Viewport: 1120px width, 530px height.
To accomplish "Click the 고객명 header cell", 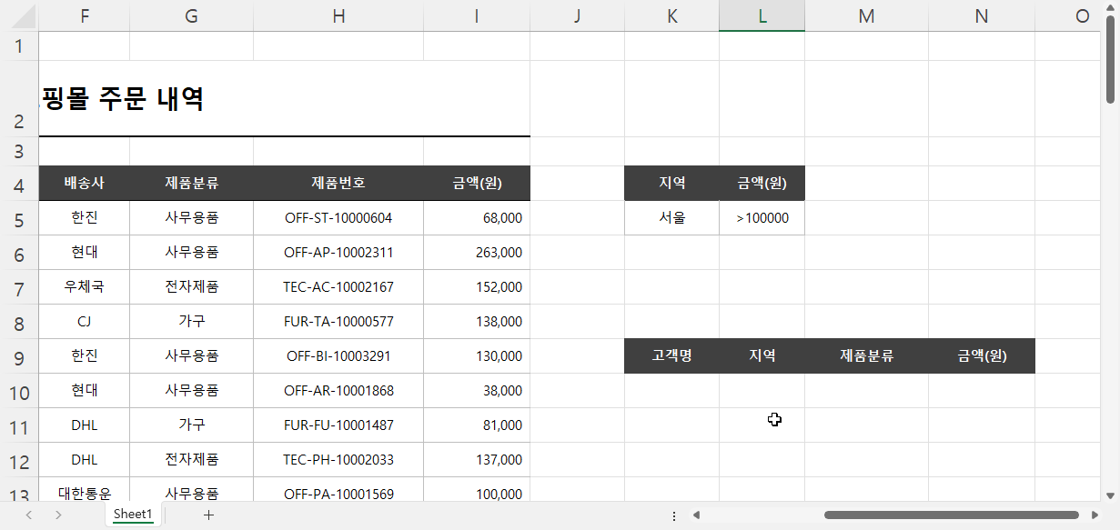I will click(x=671, y=356).
